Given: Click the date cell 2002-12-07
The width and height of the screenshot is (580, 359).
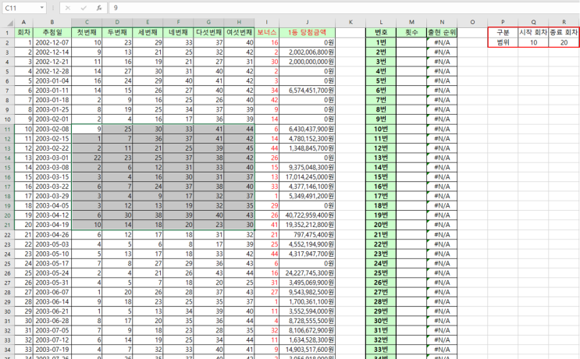Looking at the screenshot, I should (52, 42).
